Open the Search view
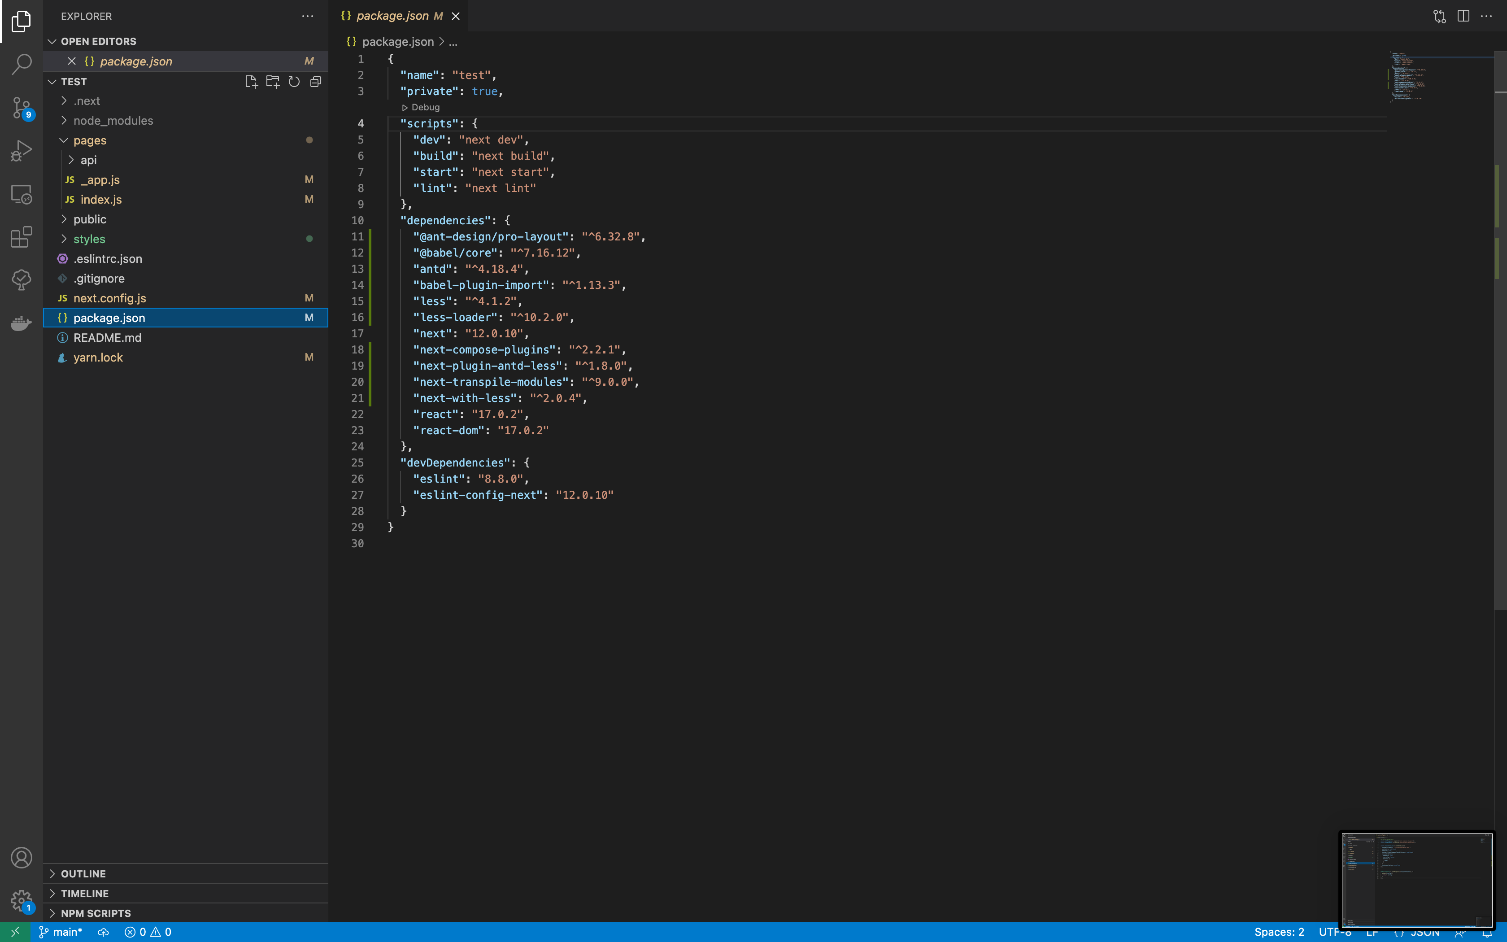Screen dimensions: 1507x942 coord(21,64)
